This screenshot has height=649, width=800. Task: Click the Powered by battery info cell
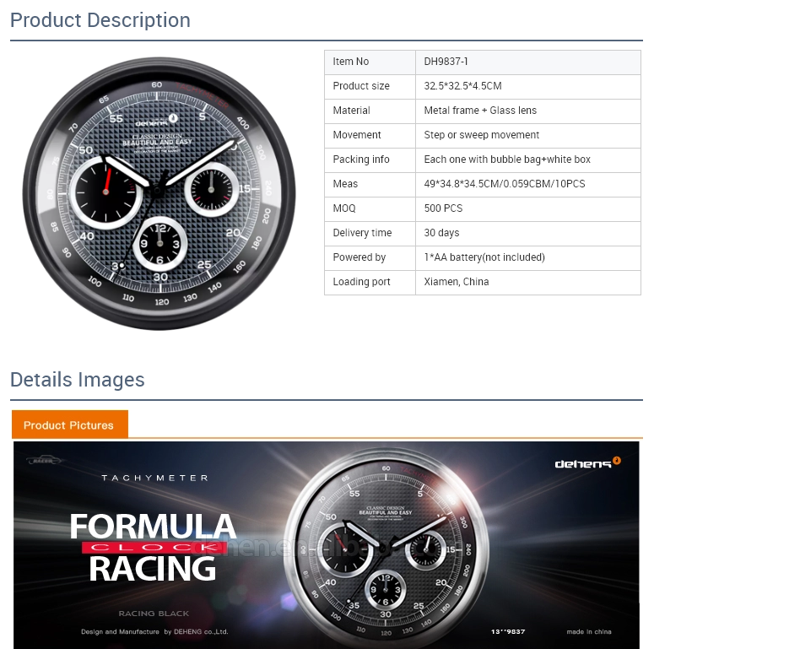[x=528, y=258]
